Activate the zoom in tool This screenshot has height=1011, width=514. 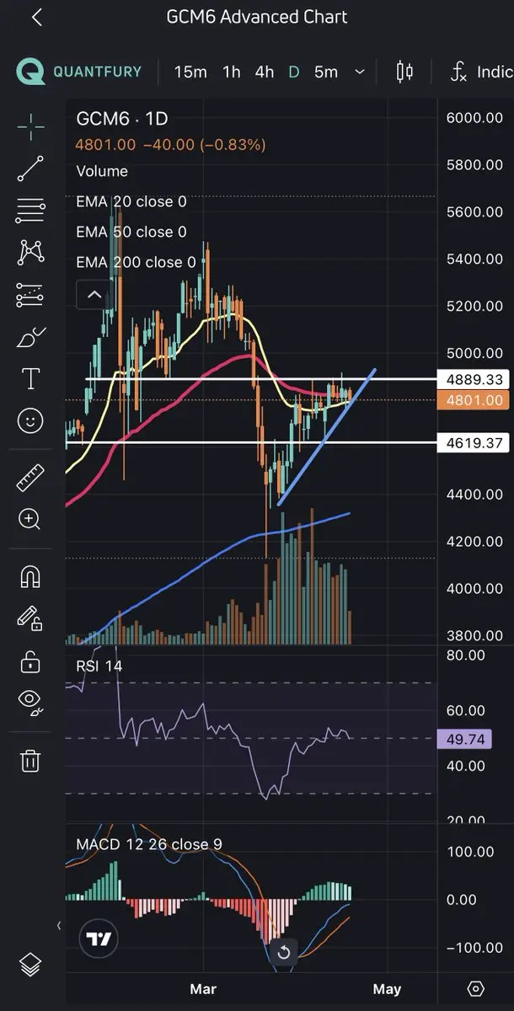click(30, 519)
